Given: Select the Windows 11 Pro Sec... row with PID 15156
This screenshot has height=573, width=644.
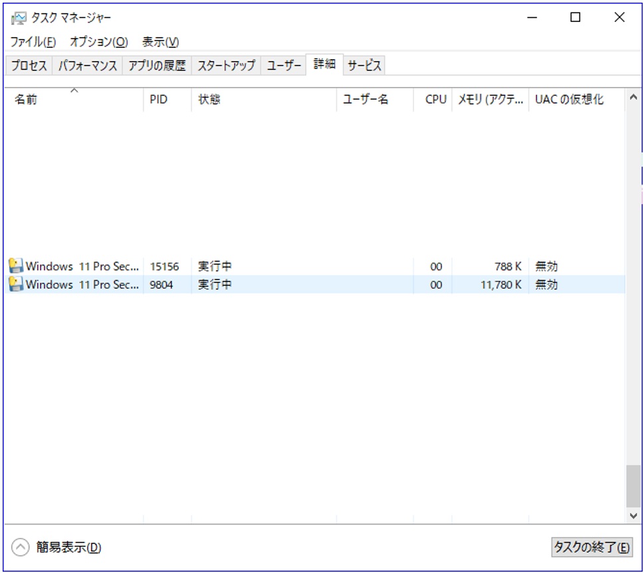Looking at the screenshot, I should [x=316, y=266].
